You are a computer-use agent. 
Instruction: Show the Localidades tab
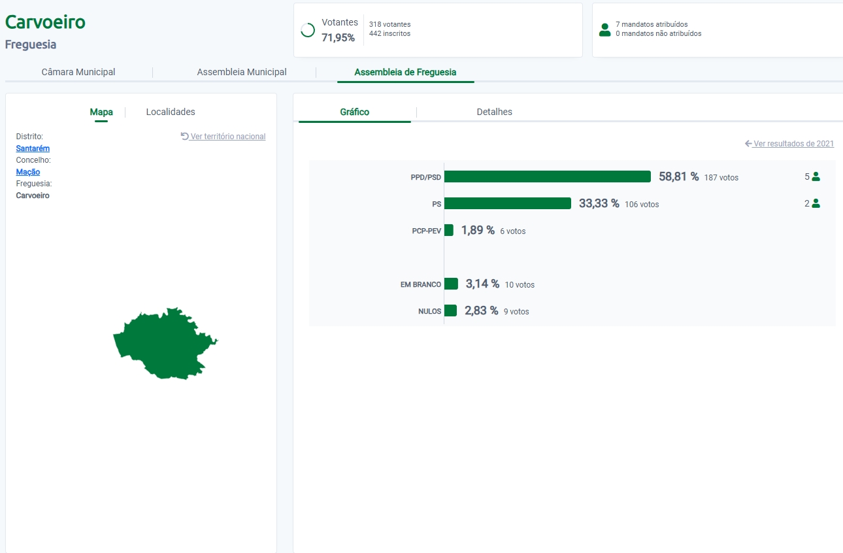point(171,112)
